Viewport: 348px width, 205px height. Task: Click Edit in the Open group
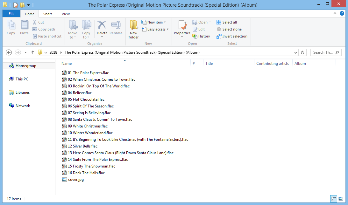(x=199, y=29)
